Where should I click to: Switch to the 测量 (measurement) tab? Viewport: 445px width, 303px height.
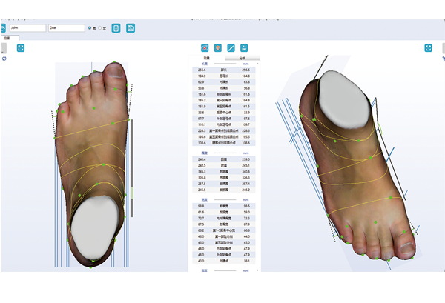pos(206,57)
